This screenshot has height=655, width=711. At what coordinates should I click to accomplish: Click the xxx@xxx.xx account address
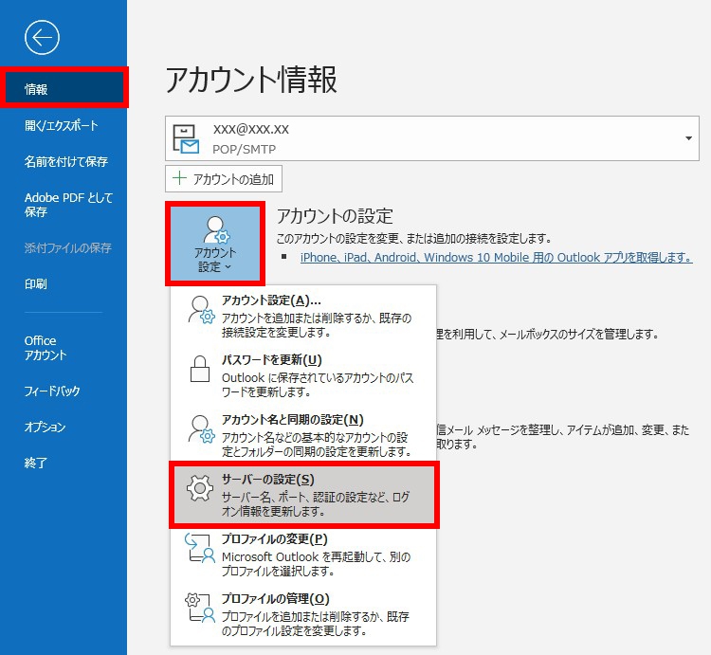pos(251,129)
